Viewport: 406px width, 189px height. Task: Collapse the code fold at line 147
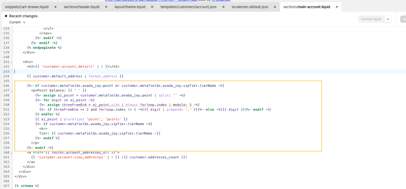(x=11, y=91)
